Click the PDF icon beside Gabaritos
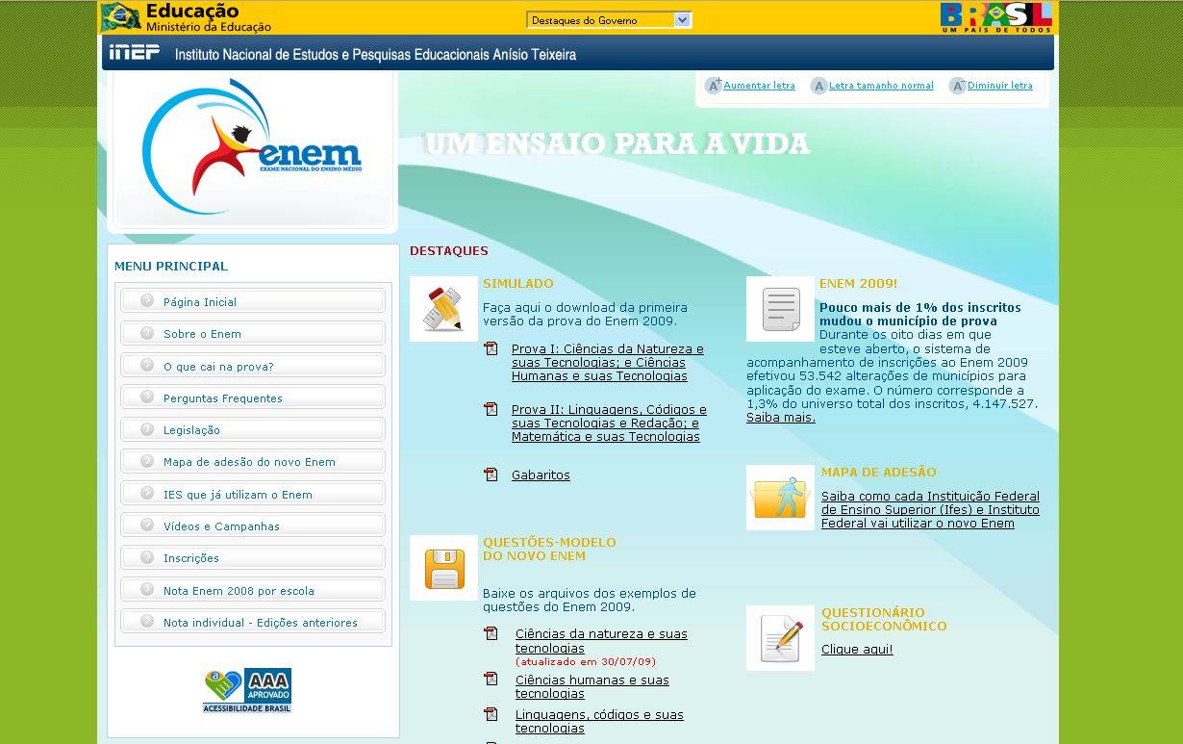 (491, 475)
